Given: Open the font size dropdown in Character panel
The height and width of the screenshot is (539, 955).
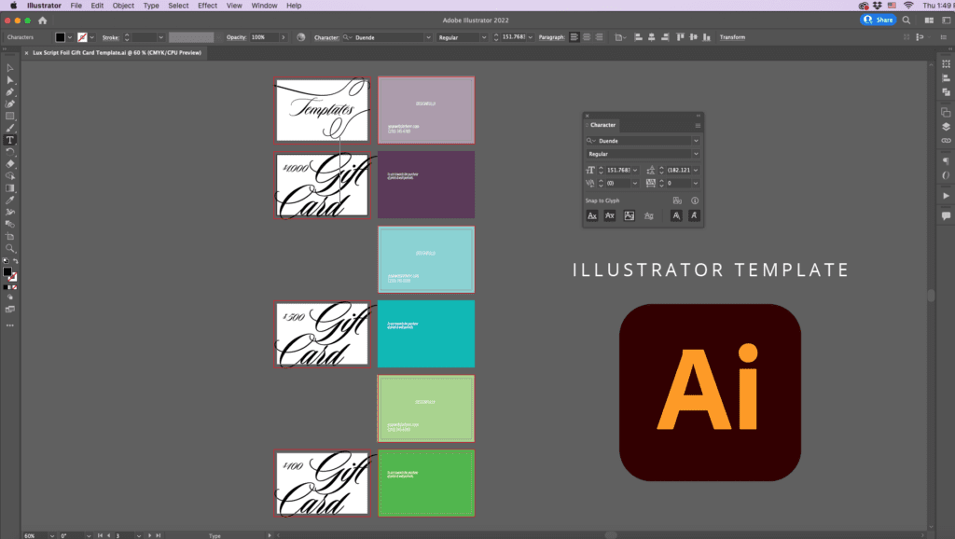Looking at the screenshot, I should coord(635,171).
